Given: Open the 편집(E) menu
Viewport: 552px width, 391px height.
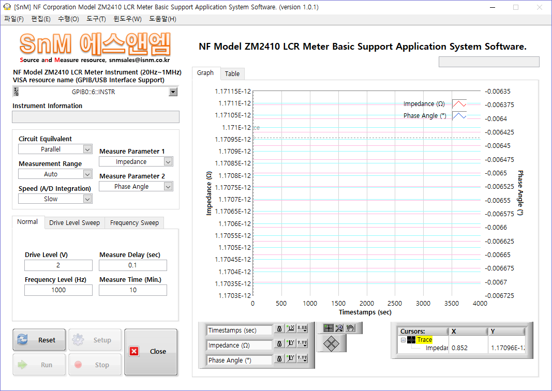Looking at the screenshot, I should tap(41, 19).
